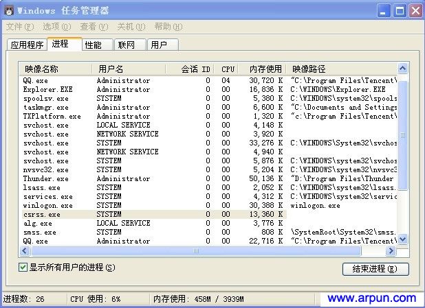The width and height of the screenshot is (425, 308).
Task: Select the winlogon.exe process name
Action: click(x=48, y=206)
